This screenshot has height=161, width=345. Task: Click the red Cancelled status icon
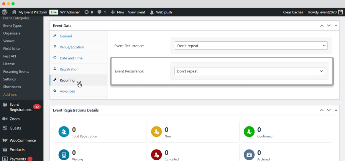click(156, 154)
